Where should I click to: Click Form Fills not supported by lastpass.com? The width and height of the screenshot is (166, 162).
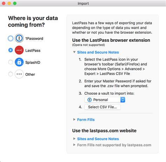114,145
